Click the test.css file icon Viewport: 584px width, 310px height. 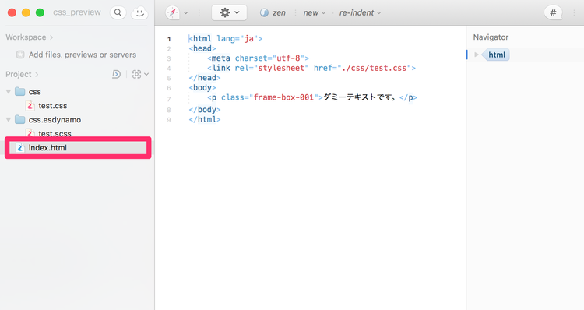[30, 106]
